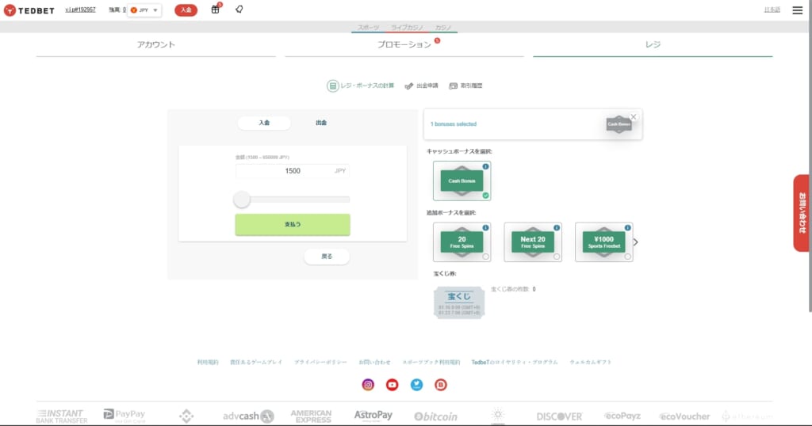Open the JPY currency dropdown
This screenshot has width=812, height=426.
click(x=144, y=10)
